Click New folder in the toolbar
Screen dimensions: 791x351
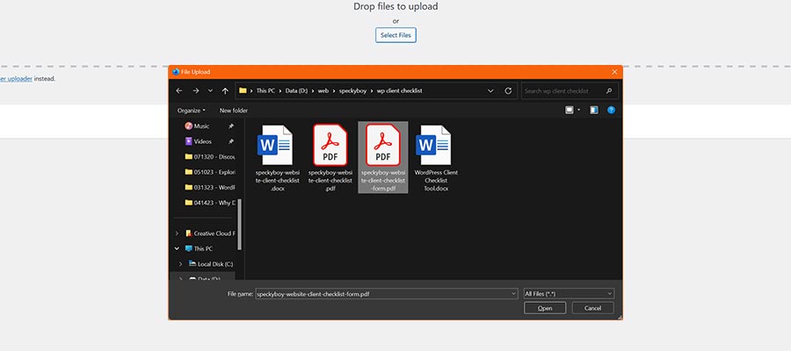pos(234,111)
